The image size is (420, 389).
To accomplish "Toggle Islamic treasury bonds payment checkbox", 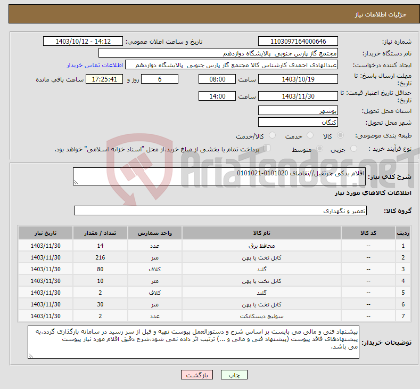I will 267,148.
